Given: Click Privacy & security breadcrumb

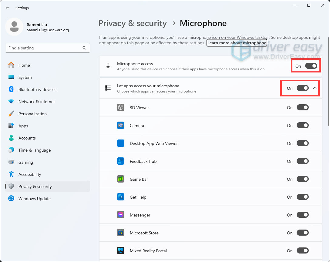Looking at the screenshot, I should click(133, 23).
